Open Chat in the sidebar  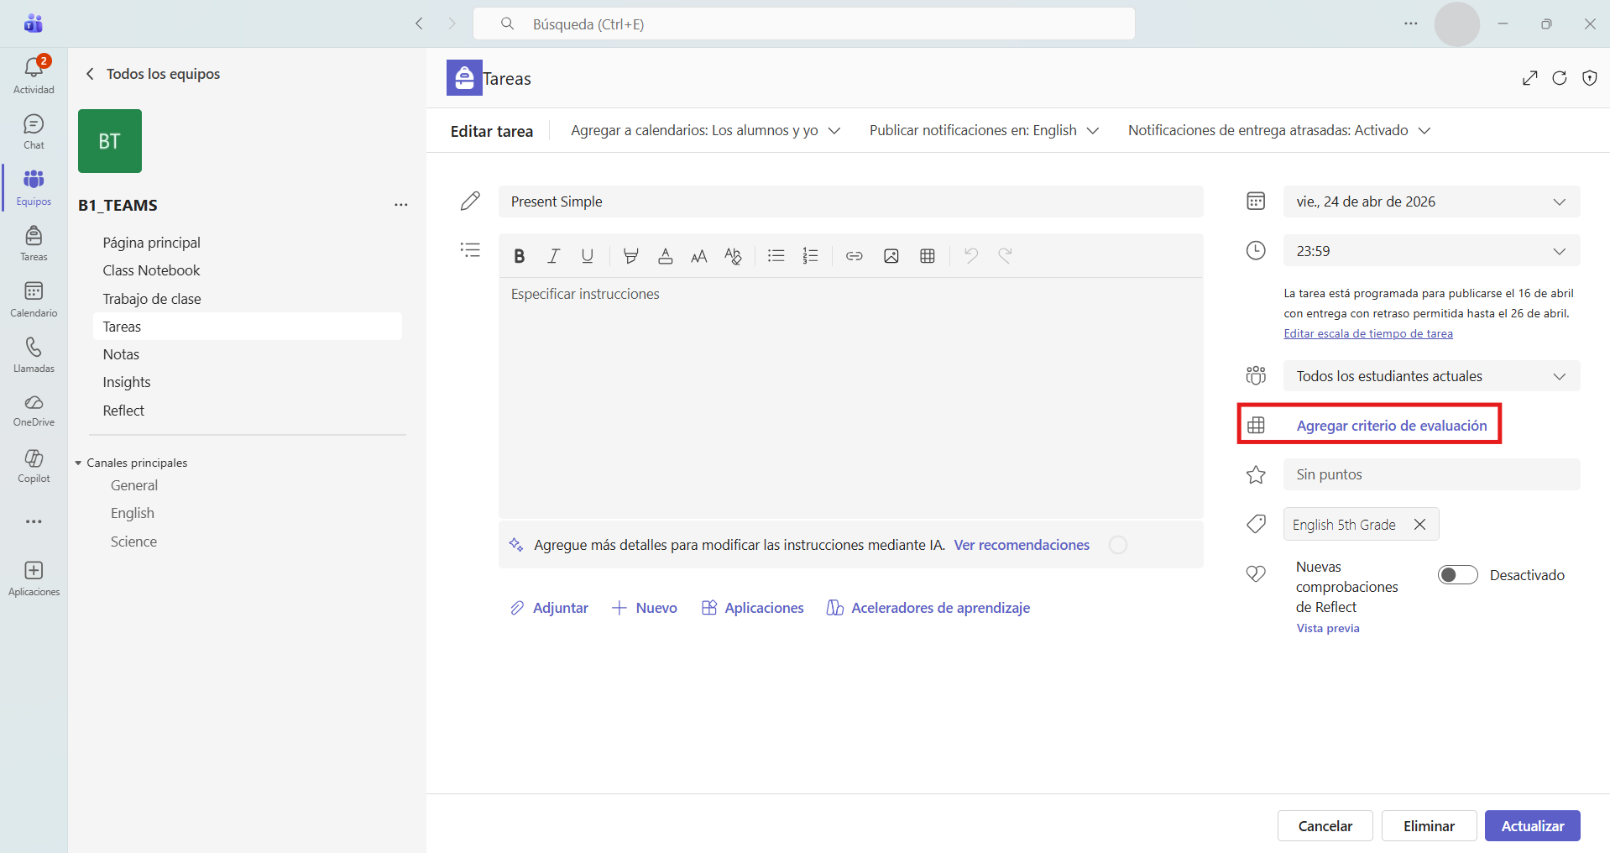(x=34, y=132)
